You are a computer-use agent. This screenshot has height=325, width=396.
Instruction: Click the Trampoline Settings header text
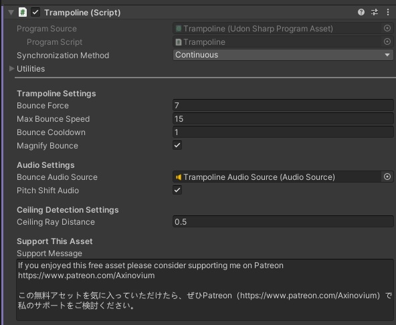pos(56,94)
